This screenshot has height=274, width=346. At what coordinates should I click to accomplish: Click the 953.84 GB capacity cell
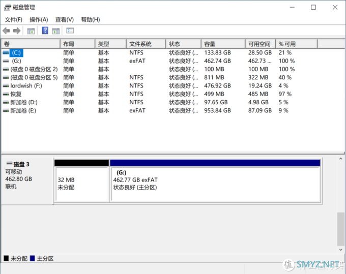217,111
